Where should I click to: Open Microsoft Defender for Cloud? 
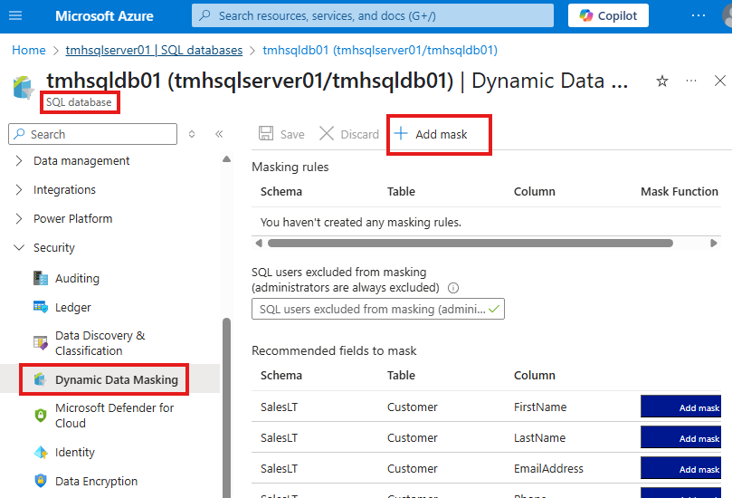(x=114, y=416)
